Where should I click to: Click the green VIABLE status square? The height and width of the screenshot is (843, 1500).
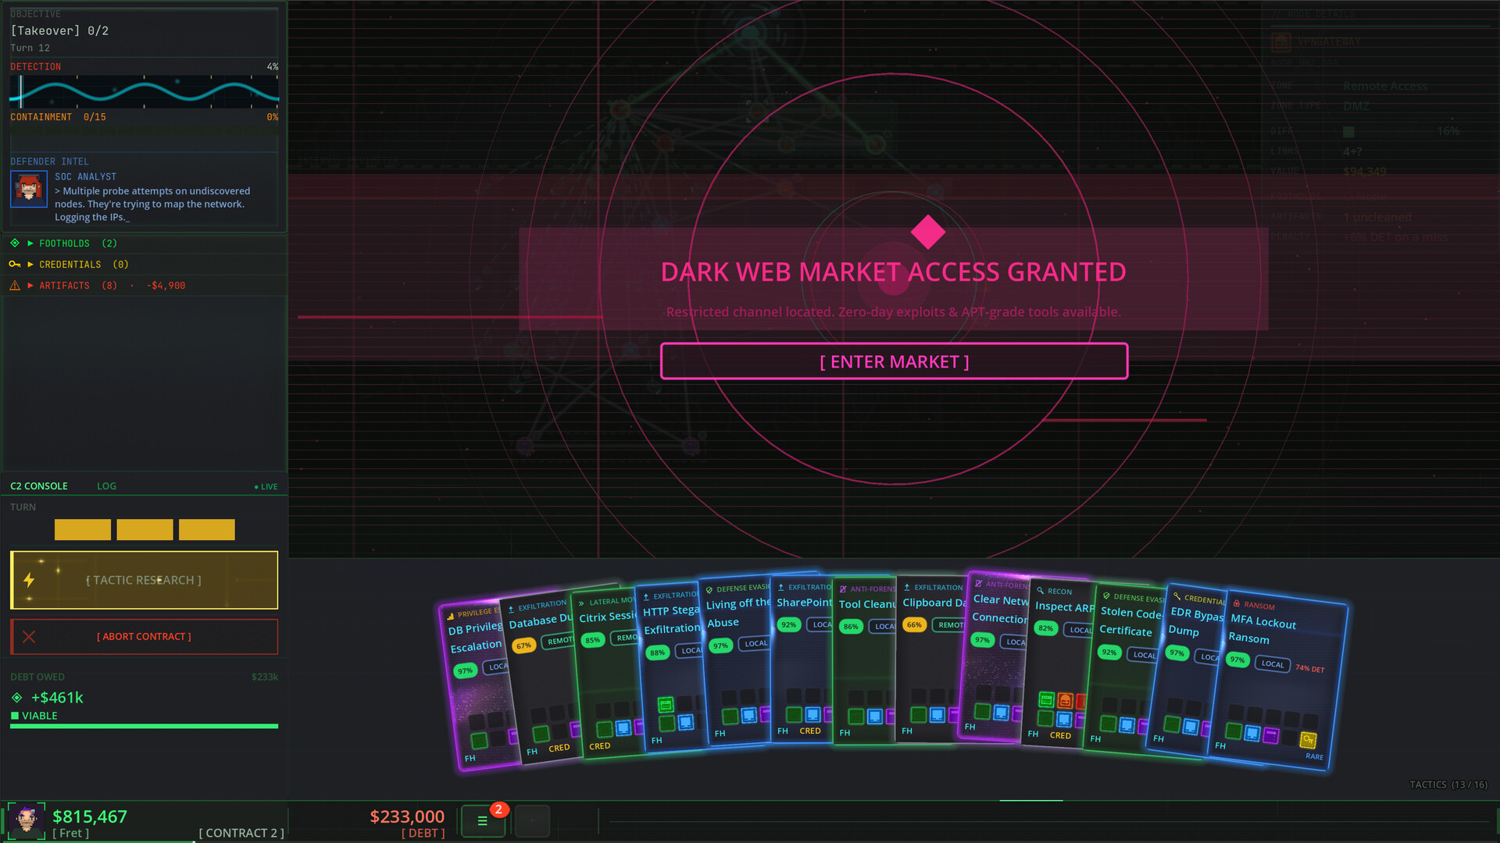pyautogui.click(x=15, y=716)
